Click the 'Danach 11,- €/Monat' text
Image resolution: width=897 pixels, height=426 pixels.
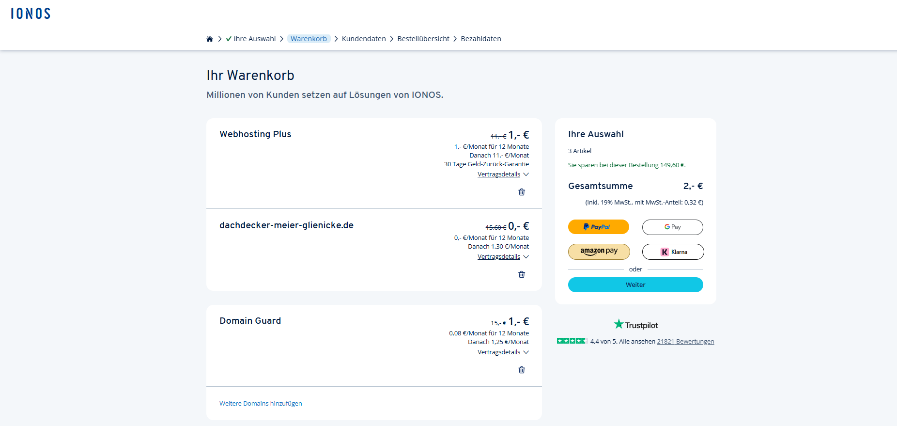pos(499,156)
